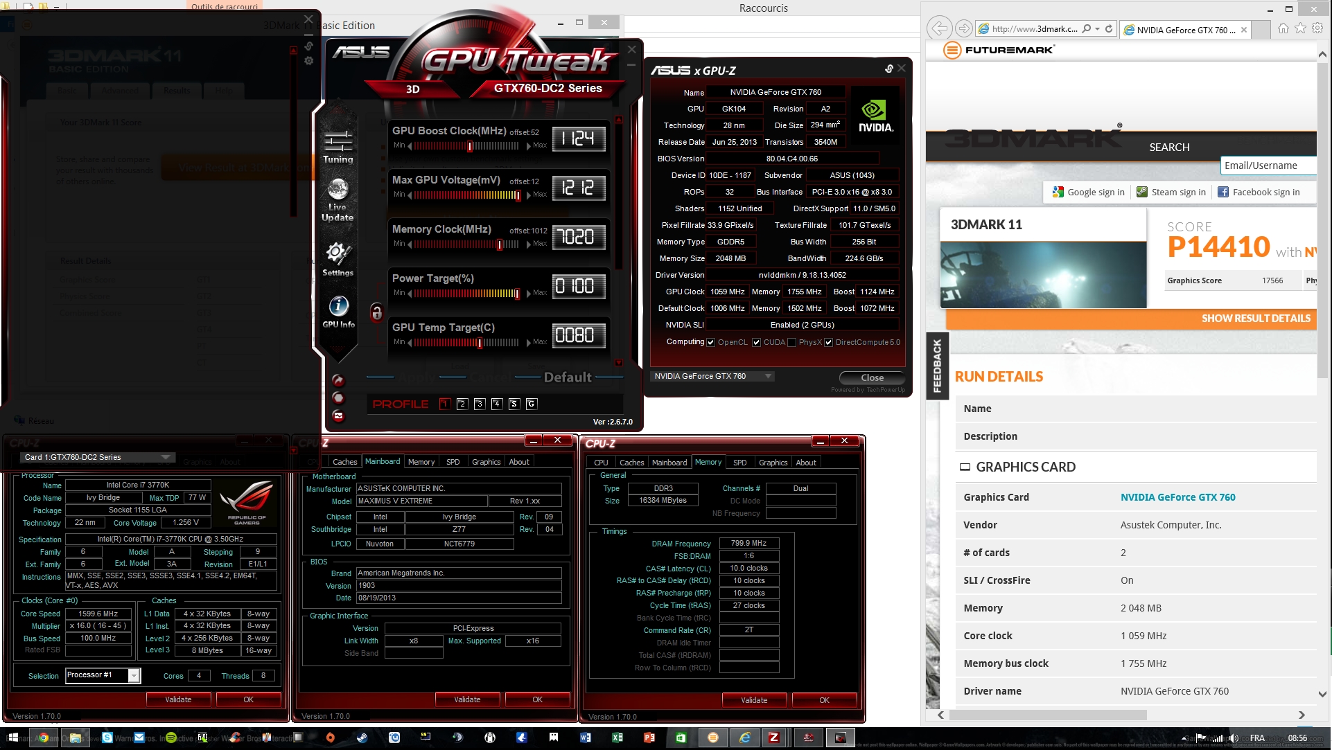
Task: Click the 3DMark 11 result thumbnail
Action: pyautogui.click(x=1043, y=274)
